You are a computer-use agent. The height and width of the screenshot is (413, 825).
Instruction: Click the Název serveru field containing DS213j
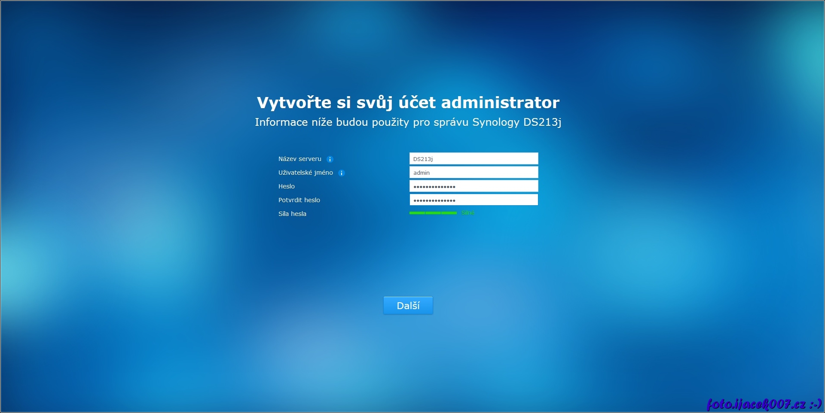(474, 159)
